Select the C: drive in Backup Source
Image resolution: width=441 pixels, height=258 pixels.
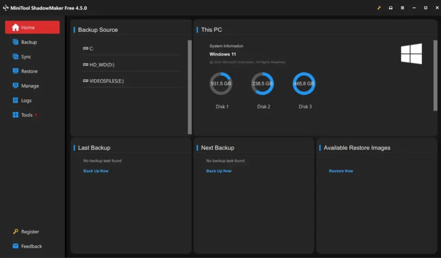coord(131,48)
